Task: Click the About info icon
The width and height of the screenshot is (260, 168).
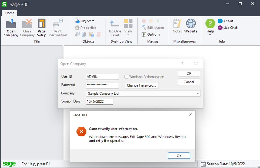Action: coord(220,21)
